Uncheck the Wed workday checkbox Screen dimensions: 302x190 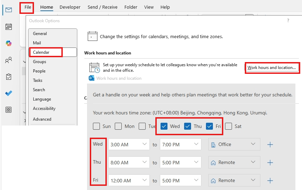[164, 126]
